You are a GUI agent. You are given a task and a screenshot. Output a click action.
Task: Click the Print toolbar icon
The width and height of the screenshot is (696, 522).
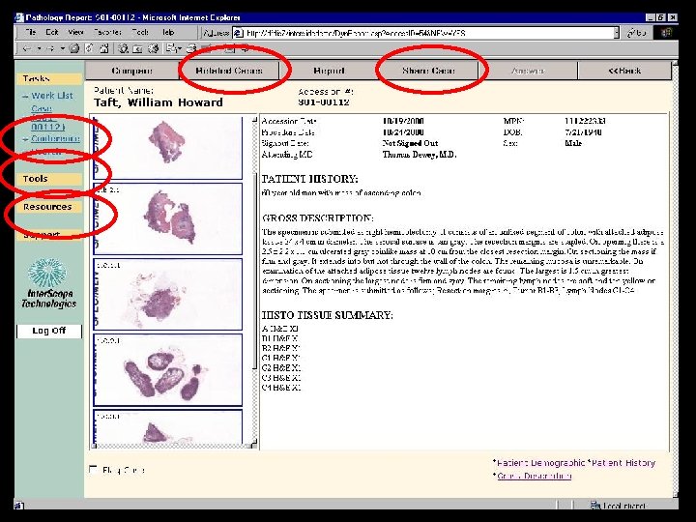pyautogui.click(x=191, y=49)
